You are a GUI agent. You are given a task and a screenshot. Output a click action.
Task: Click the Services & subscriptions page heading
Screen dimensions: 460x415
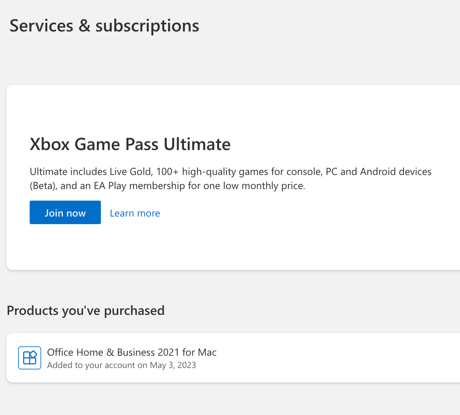(104, 26)
